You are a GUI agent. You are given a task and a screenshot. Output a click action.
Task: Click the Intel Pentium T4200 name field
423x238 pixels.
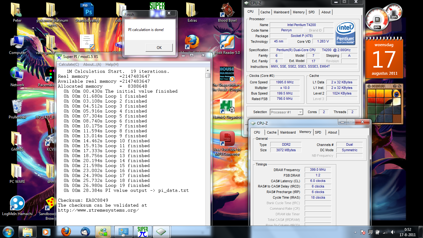(x=301, y=25)
